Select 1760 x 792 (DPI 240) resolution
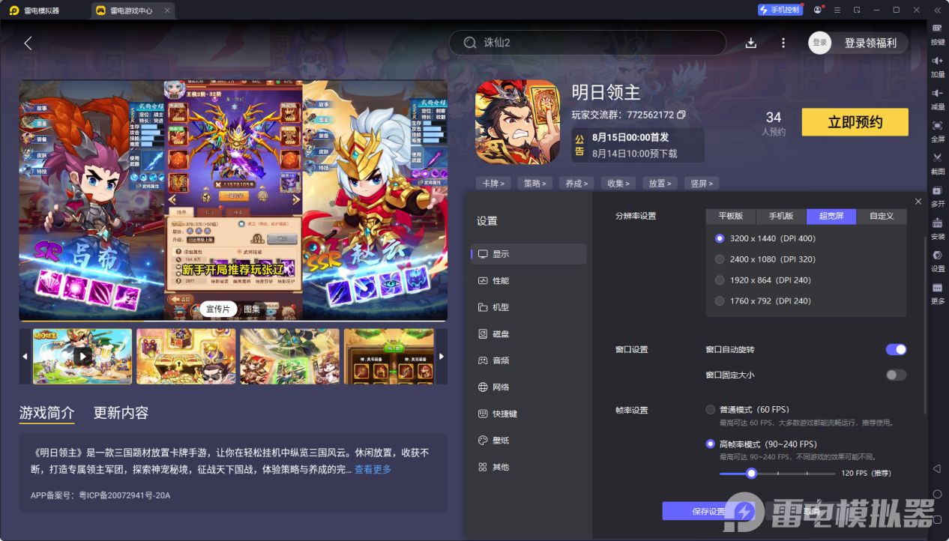Image resolution: width=949 pixels, height=541 pixels. click(720, 301)
